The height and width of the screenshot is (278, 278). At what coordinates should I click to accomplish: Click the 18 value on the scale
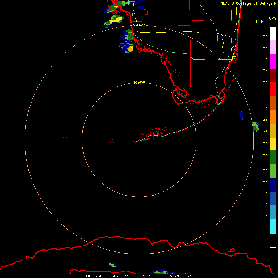(265, 180)
